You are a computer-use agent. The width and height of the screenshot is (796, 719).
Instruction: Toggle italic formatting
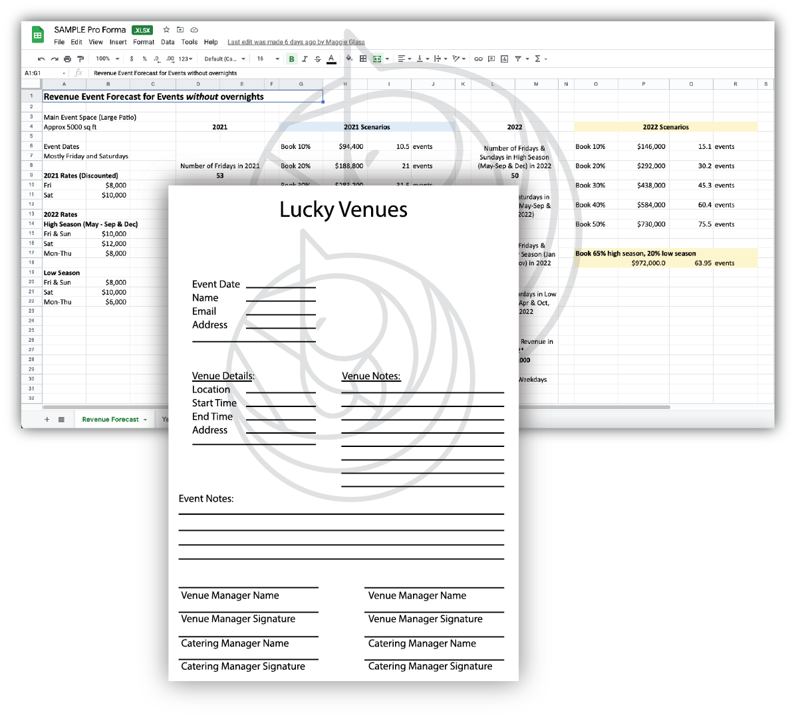coord(305,59)
